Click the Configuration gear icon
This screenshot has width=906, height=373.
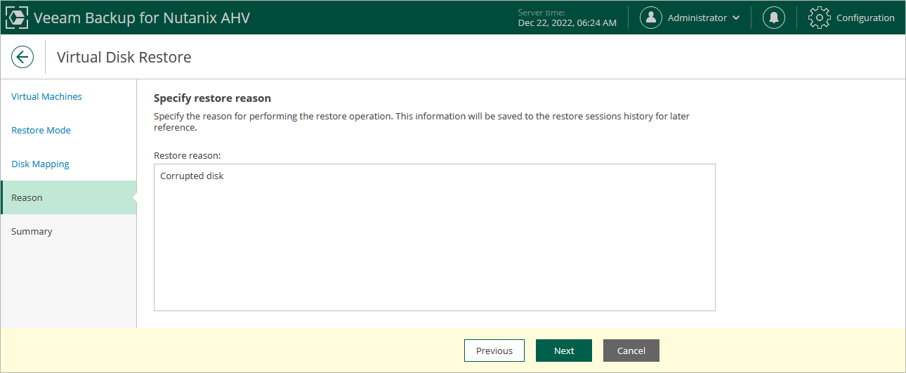(820, 18)
